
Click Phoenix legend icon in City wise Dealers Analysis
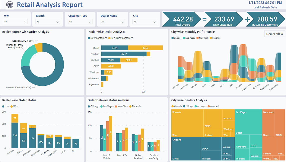(173, 106)
